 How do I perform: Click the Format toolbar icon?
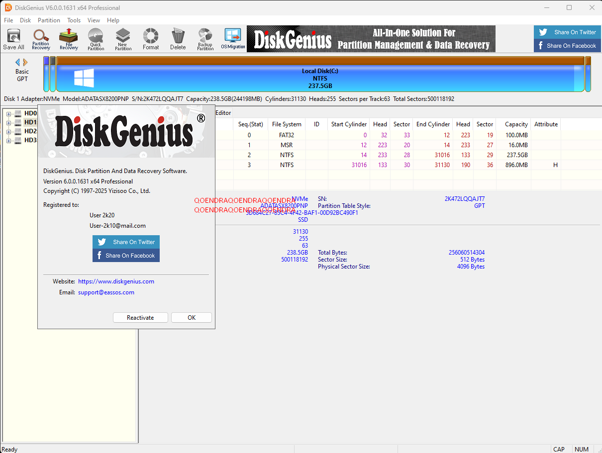(151, 39)
